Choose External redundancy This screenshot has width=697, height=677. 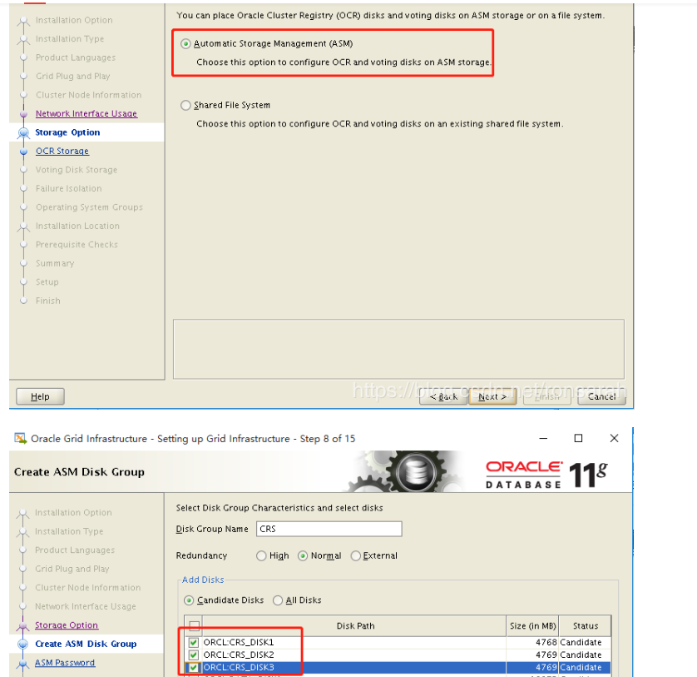coord(356,555)
